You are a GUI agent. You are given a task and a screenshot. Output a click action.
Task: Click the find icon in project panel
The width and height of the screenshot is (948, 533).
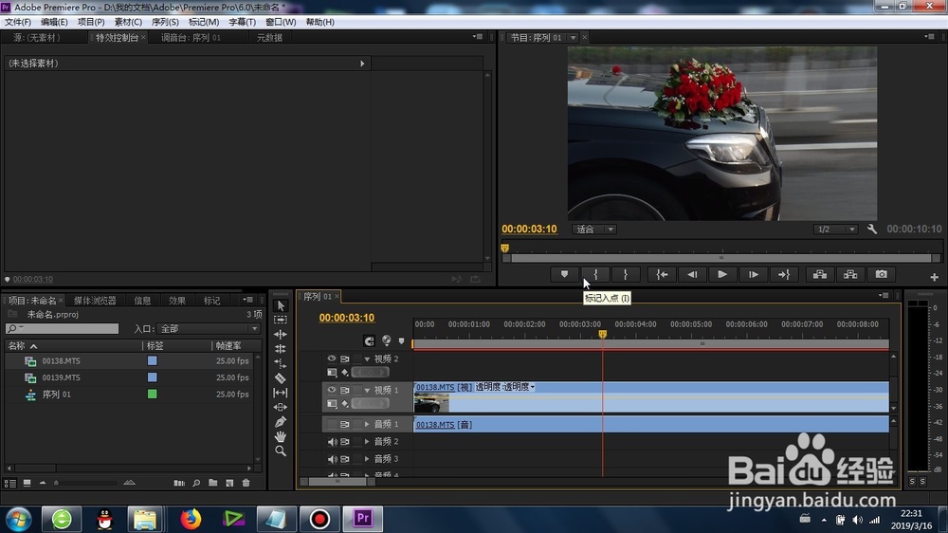[196, 483]
